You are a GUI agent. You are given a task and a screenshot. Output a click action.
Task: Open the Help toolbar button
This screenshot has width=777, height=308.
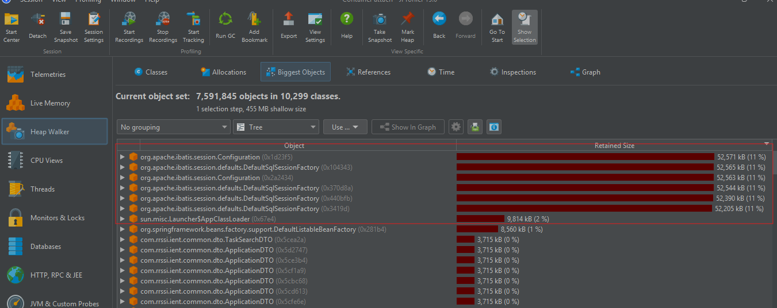click(x=347, y=27)
